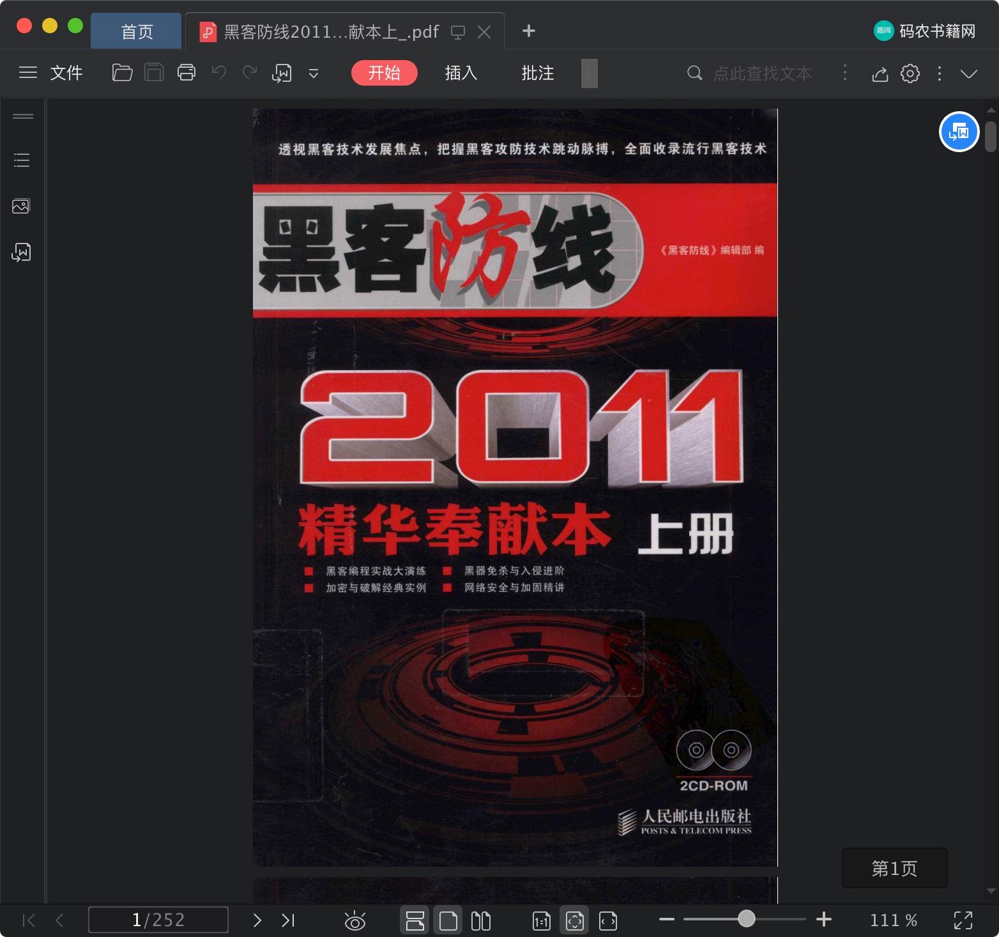Click the save icon in toolbar
This screenshot has height=937, width=999.
154,73
